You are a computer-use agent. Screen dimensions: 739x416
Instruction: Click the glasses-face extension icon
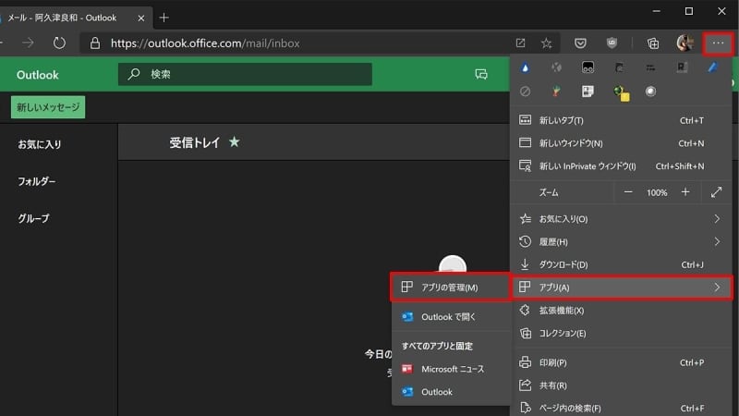pos(588,67)
